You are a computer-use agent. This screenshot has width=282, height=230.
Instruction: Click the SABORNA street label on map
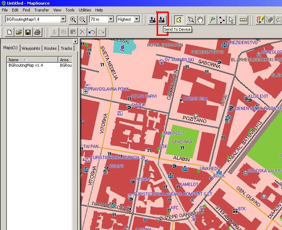point(209,64)
